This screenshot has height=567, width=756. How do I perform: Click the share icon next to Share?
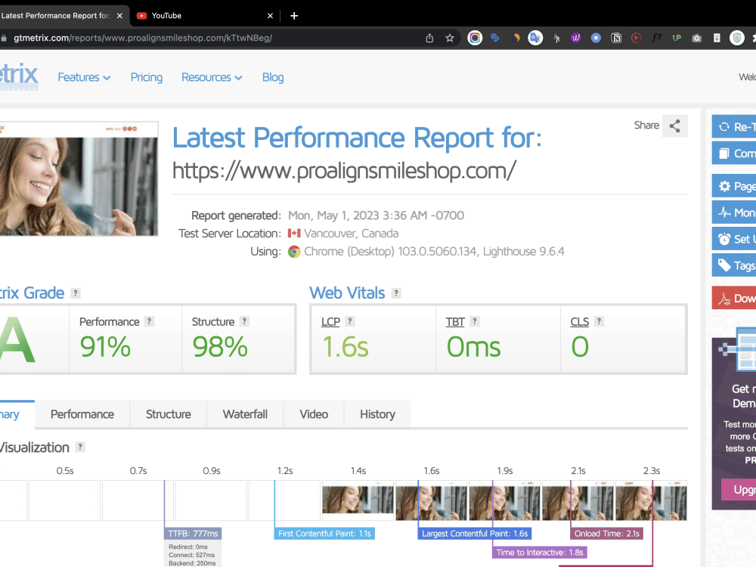(674, 125)
